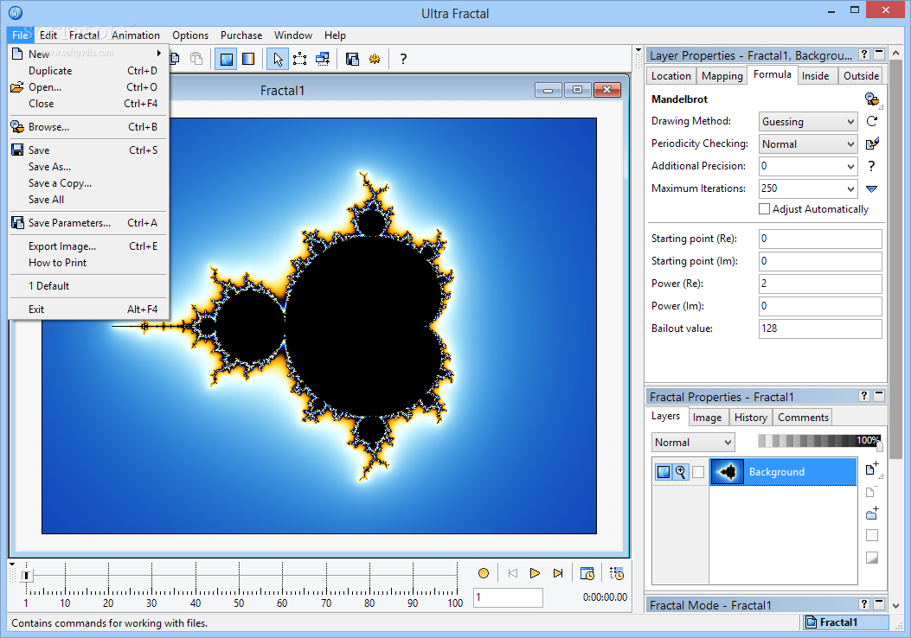The width and height of the screenshot is (911, 638).
Task: Open the Maximum Iterations dropdown
Action: pos(808,188)
